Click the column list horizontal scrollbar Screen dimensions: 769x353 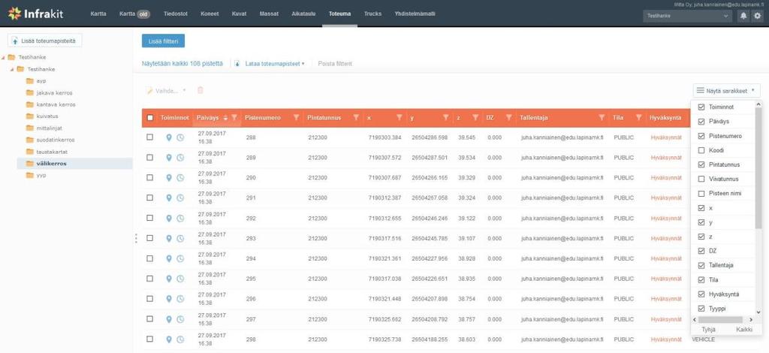(720, 320)
